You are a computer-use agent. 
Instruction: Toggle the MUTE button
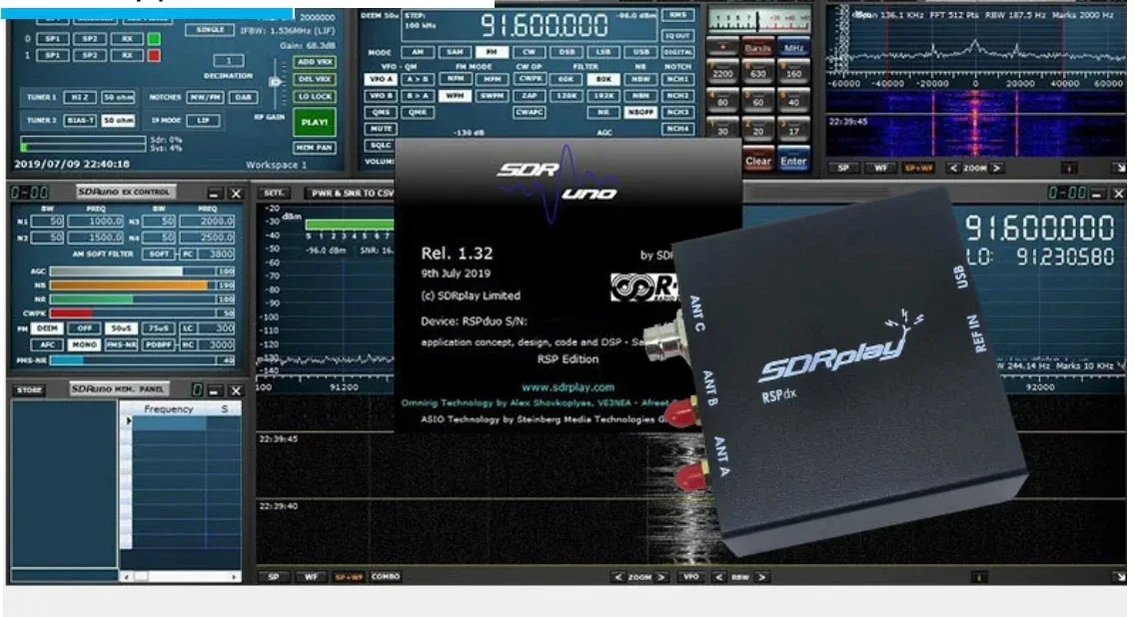pos(381,129)
